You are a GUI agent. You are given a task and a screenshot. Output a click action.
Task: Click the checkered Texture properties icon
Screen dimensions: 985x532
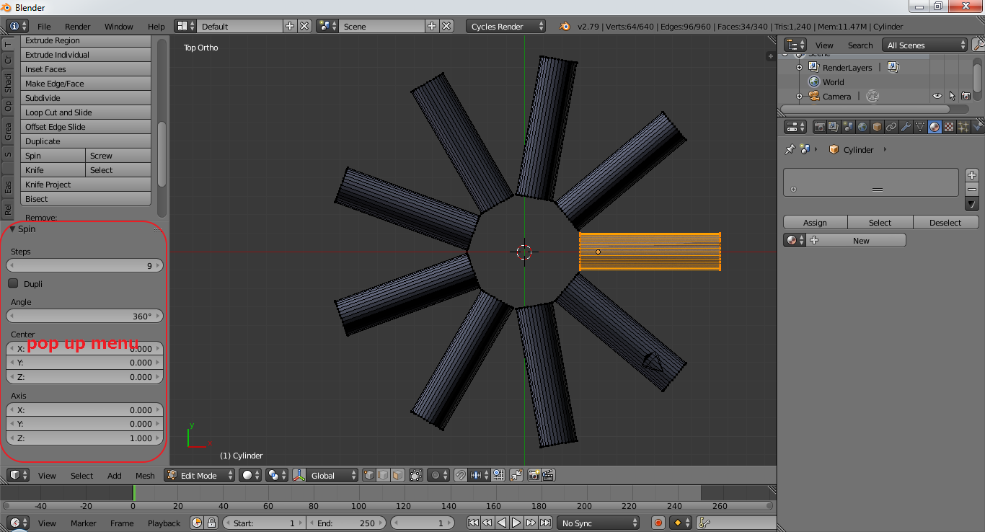pos(949,126)
